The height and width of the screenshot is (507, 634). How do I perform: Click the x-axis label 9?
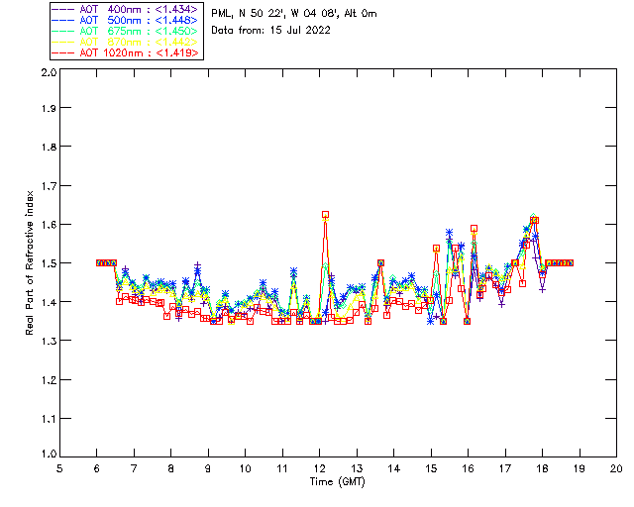(x=208, y=468)
